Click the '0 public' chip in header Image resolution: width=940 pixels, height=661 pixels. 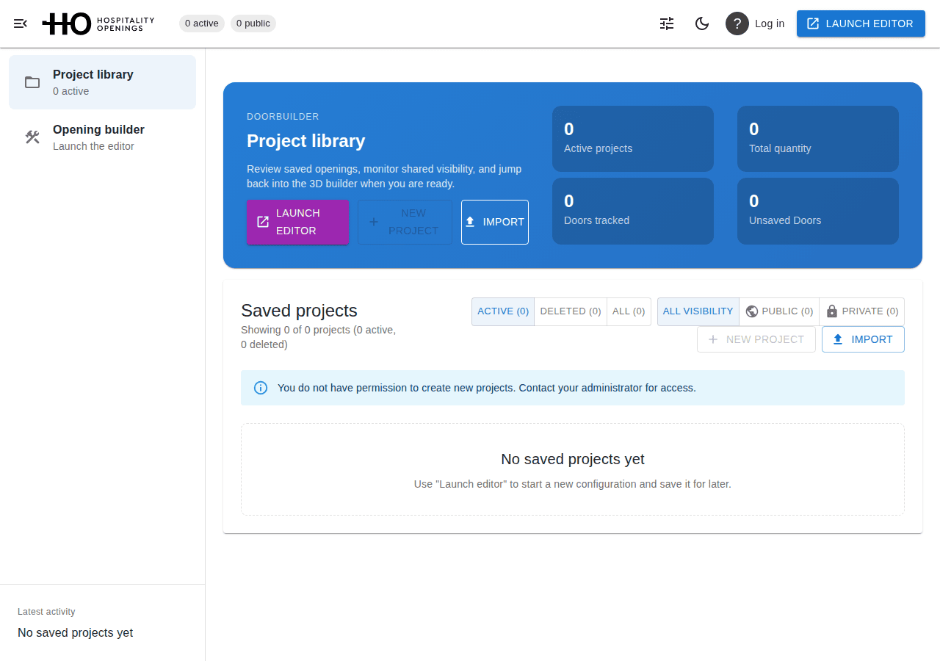point(253,24)
